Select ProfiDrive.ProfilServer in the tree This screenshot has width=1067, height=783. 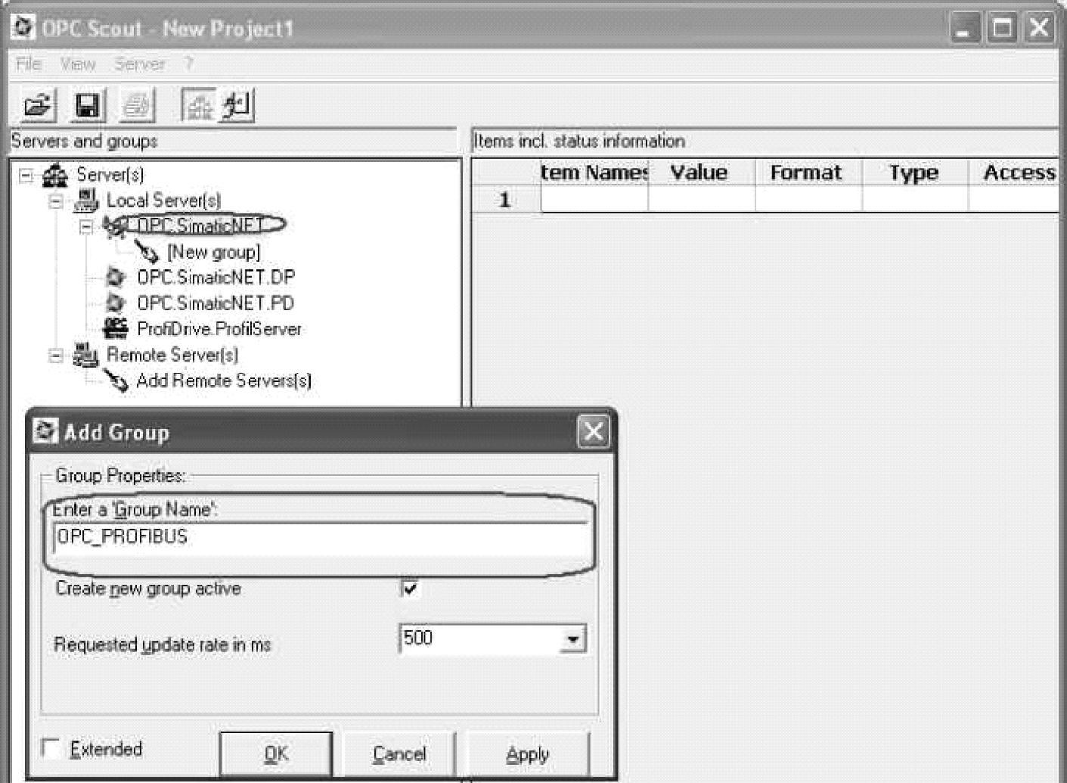[x=219, y=328]
